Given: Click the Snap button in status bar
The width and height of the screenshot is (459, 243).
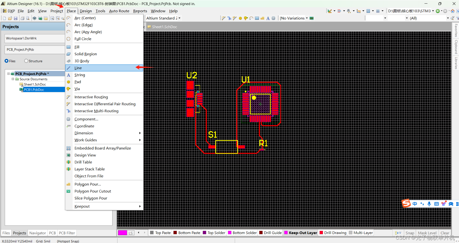Looking at the screenshot, I should pos(410,233).
